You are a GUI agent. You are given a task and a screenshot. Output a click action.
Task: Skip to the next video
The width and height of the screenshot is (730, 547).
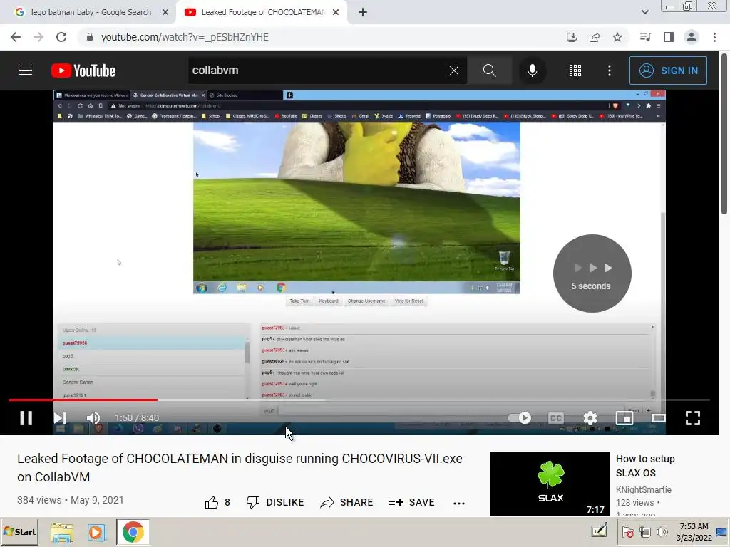60,417
